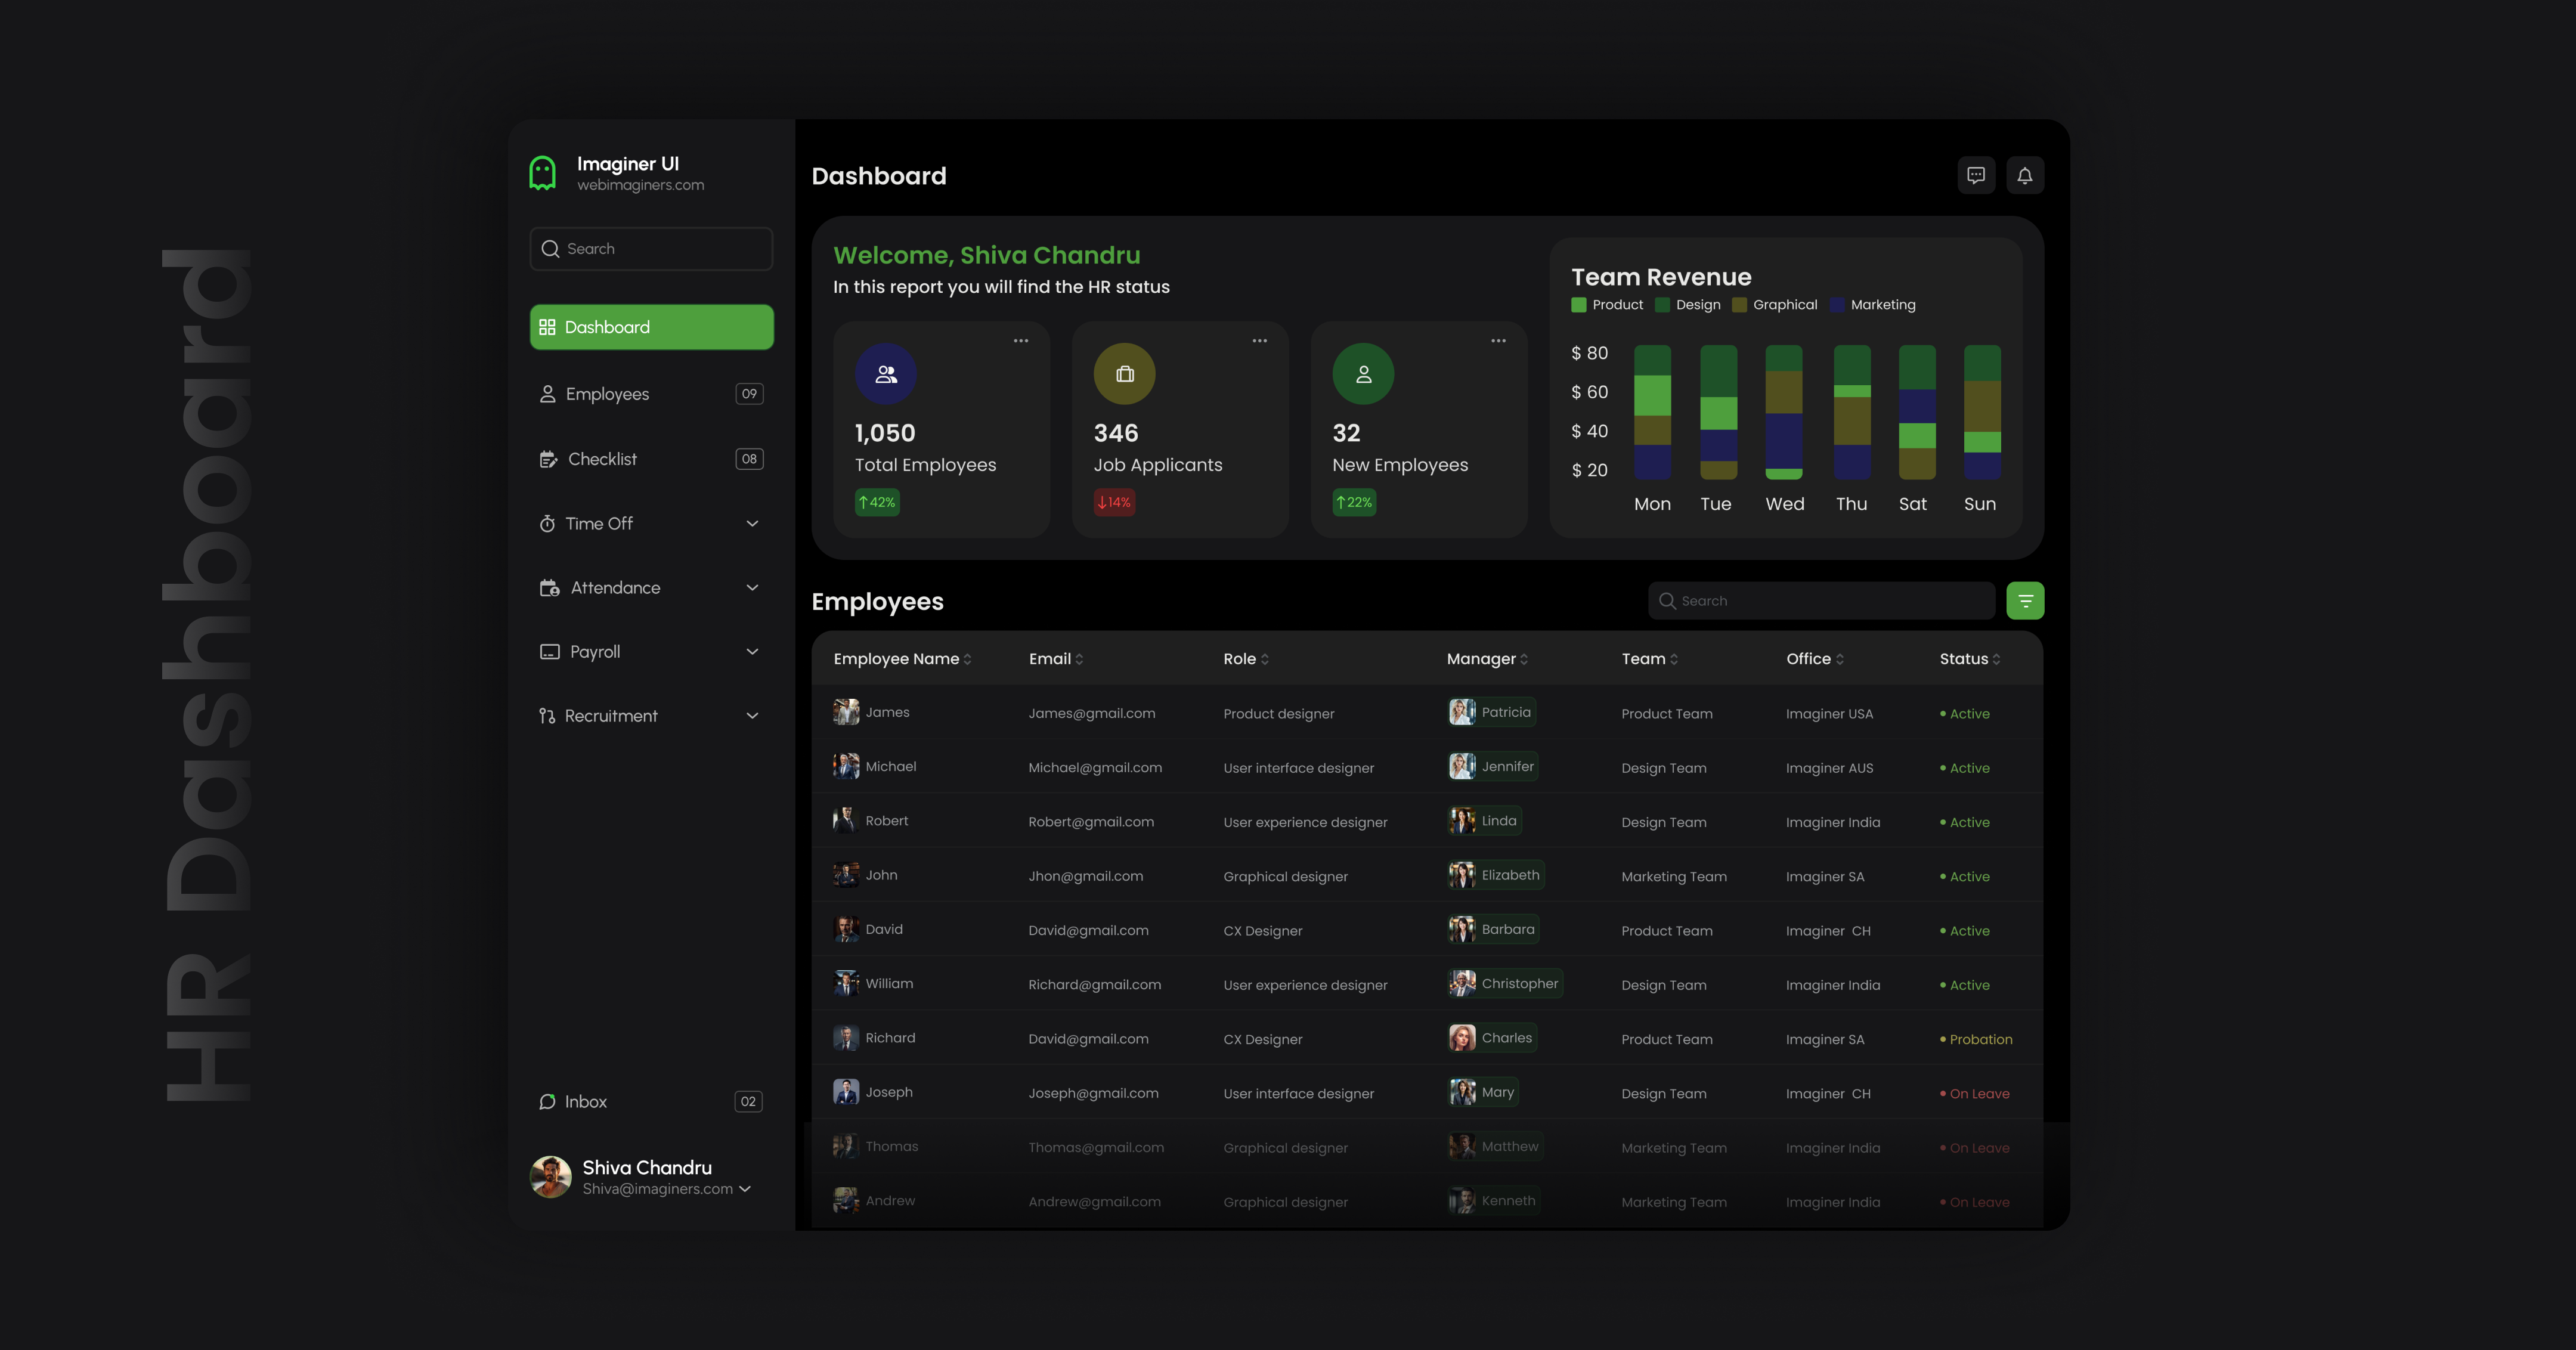Click the Design legend color swatch
This screenshot has width=2576, height=1350.
(1663, 305)
